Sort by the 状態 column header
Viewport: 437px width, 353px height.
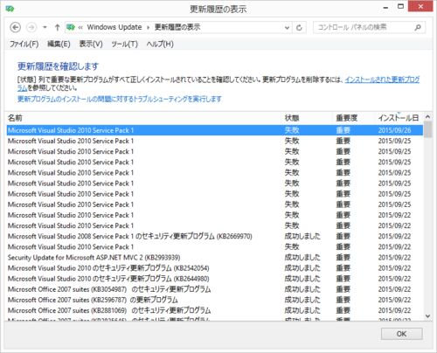[x=307, y=118]
